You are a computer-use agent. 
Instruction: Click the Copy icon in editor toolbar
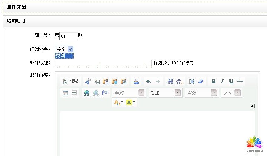97,81
